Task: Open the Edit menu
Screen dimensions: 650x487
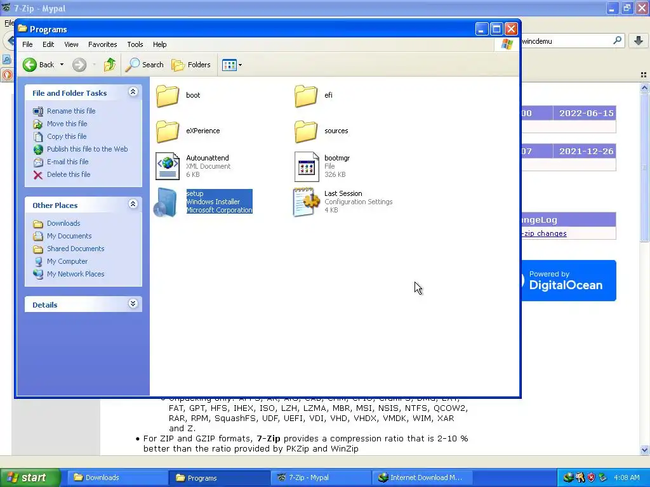Action: click(x=48, y=44)
